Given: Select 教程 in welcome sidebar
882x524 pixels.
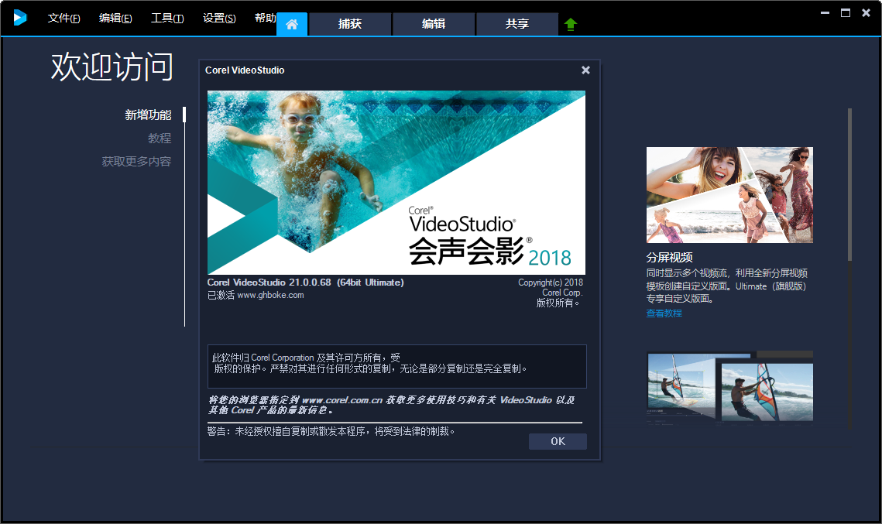Looking at the screenshot, I should tap(160, 139).
